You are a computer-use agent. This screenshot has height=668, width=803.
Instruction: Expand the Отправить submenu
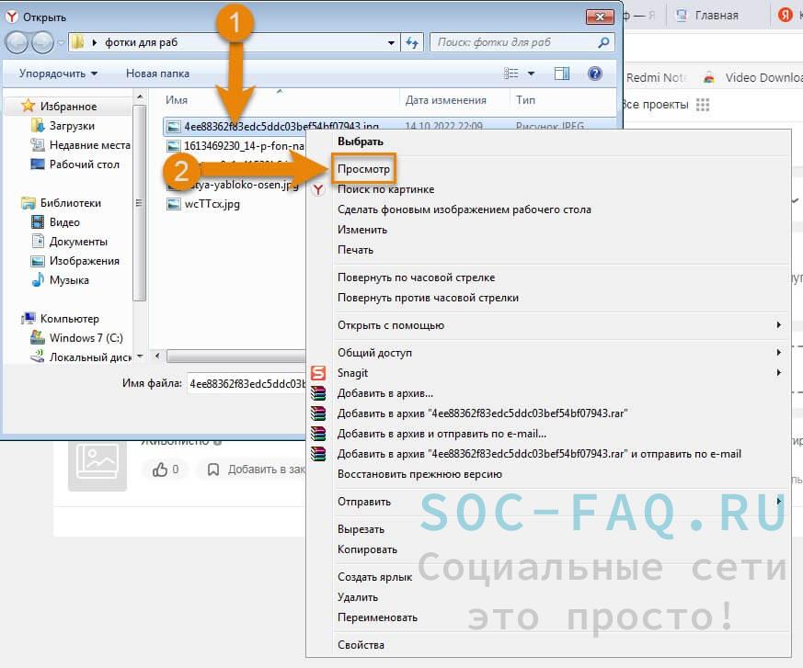tap(778, 502)
